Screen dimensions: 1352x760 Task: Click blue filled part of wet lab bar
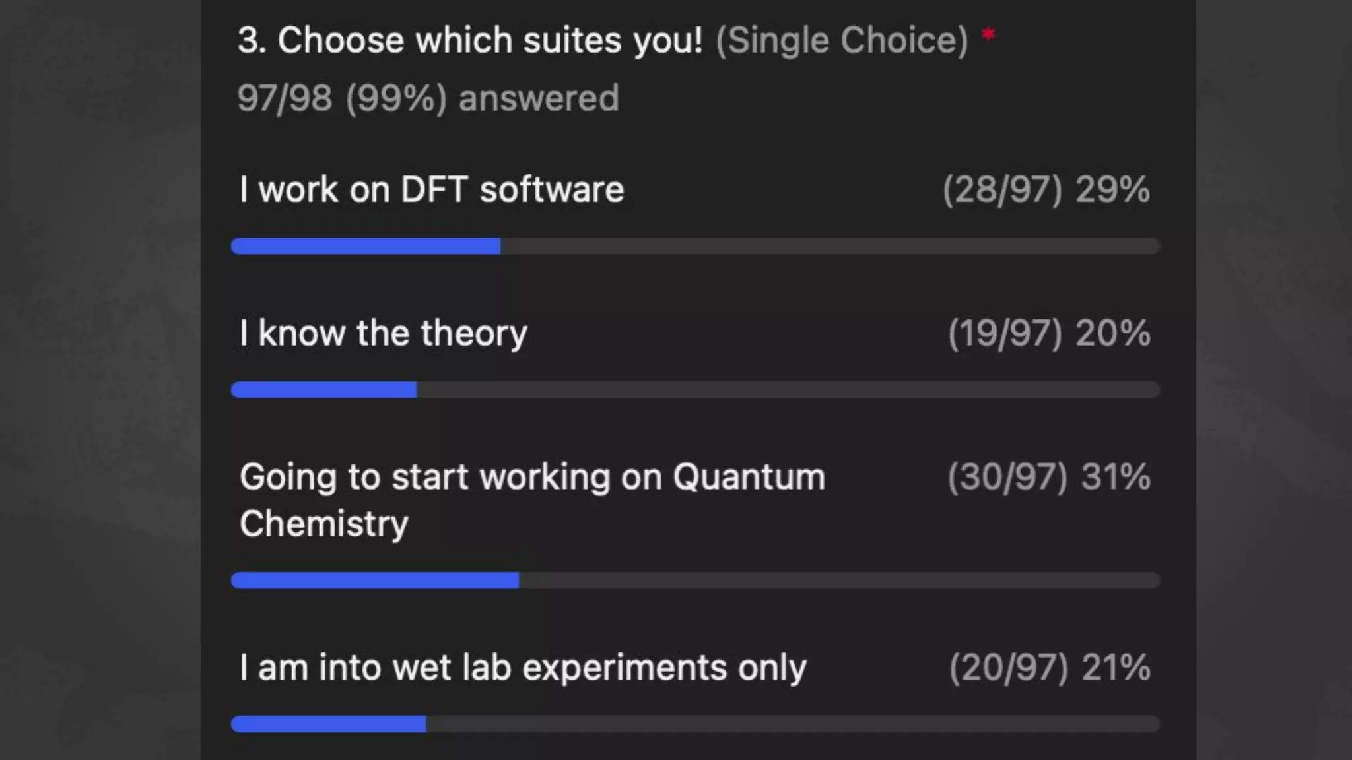tap(329, 724)
